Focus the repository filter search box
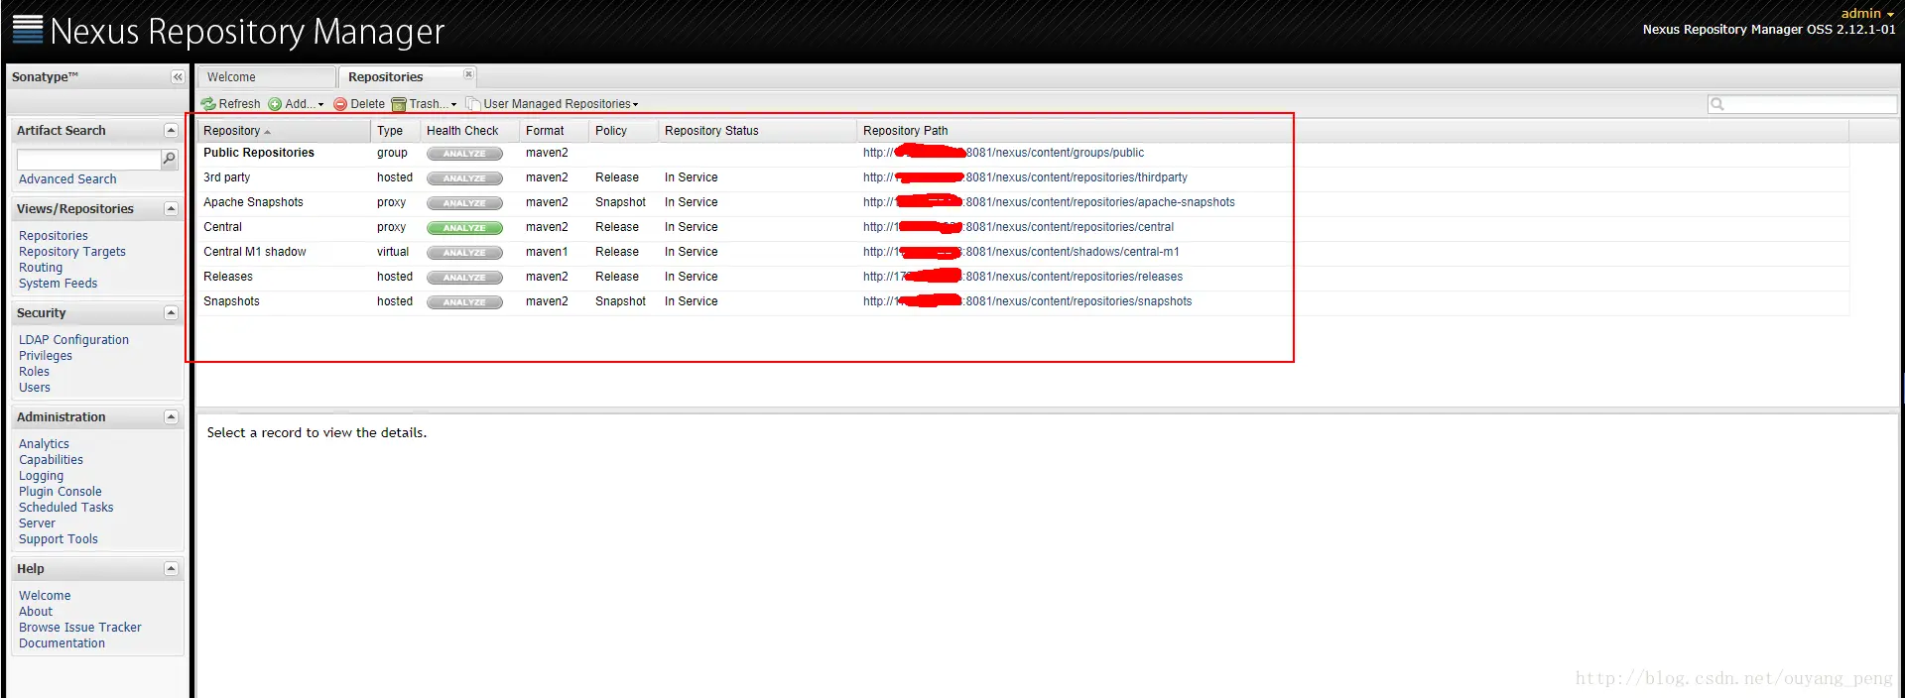Image resolution: width=1905 pixels, height=698 pixels. pyautogui.click(x=1802, y=104)
